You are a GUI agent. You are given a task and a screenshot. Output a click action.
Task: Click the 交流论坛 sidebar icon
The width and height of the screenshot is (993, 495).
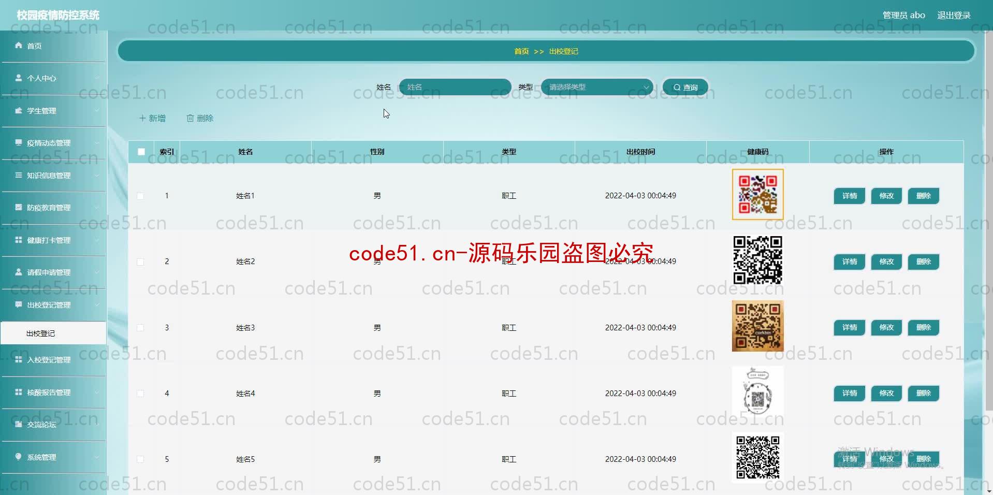pos(19,424)
